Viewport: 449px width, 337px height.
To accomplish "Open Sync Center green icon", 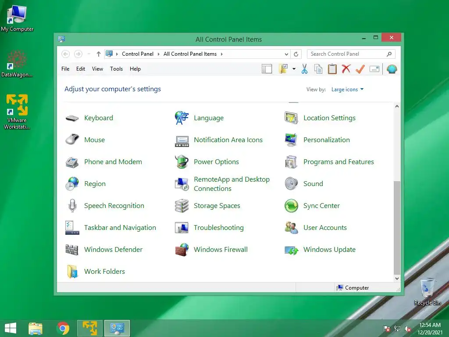I will pos(291,206).
